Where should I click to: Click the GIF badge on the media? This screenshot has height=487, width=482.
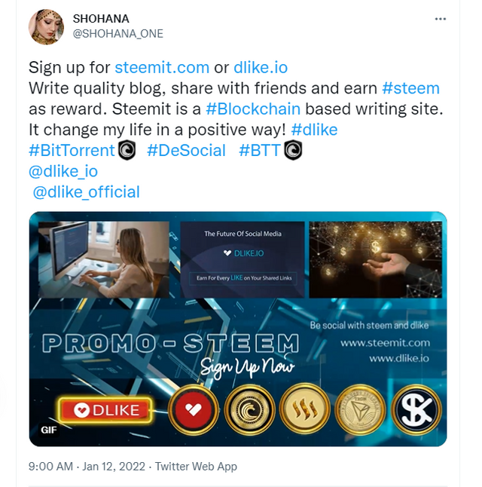click(49, 430)
